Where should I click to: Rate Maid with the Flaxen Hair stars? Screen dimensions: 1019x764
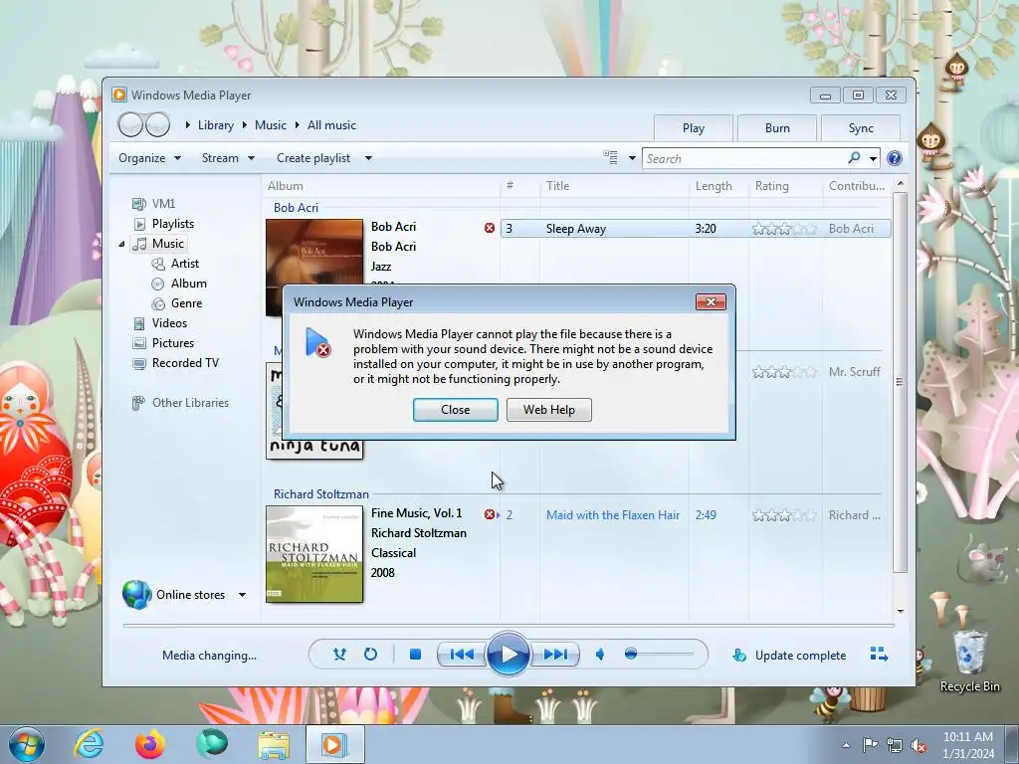point(784,515)
